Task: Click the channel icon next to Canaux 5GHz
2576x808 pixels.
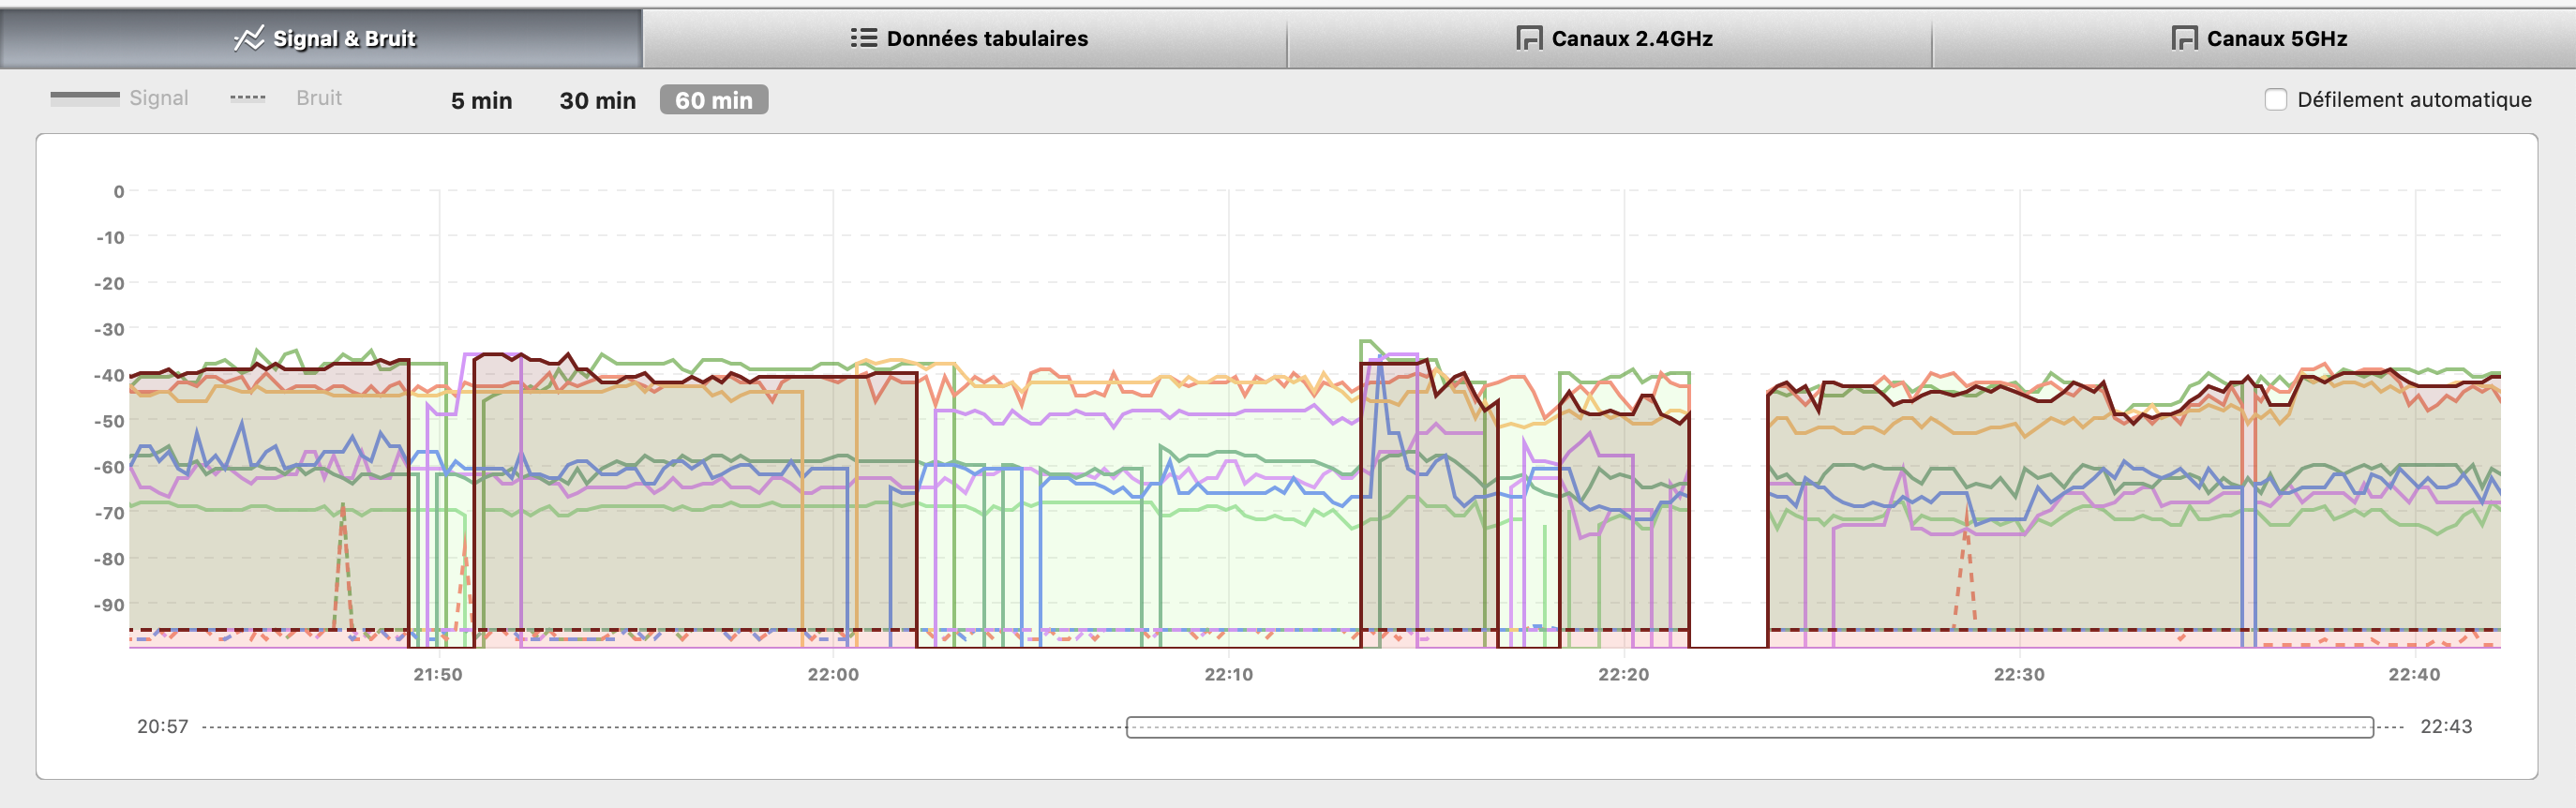Action: click(x=2184, y=39)
